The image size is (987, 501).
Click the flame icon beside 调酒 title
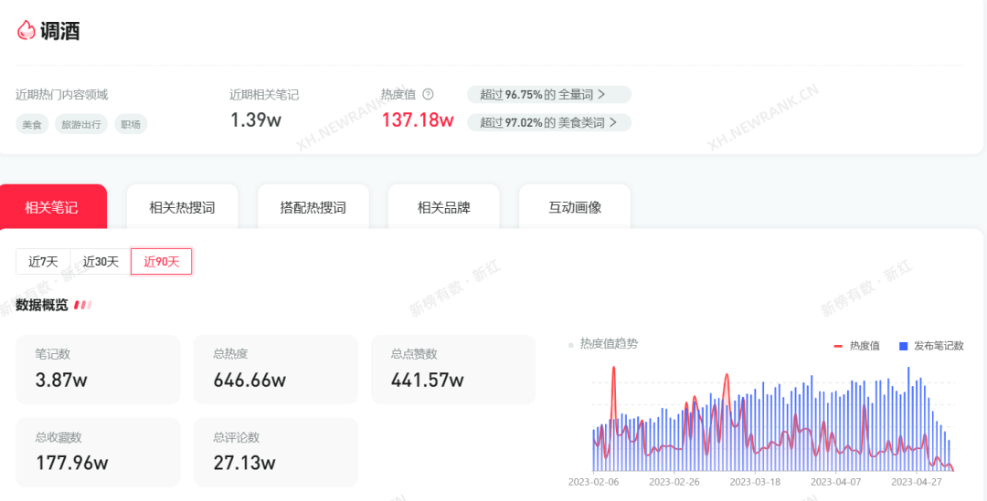coord(26,30)
